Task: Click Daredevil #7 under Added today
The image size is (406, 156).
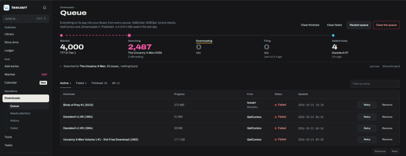Action: 340,53
